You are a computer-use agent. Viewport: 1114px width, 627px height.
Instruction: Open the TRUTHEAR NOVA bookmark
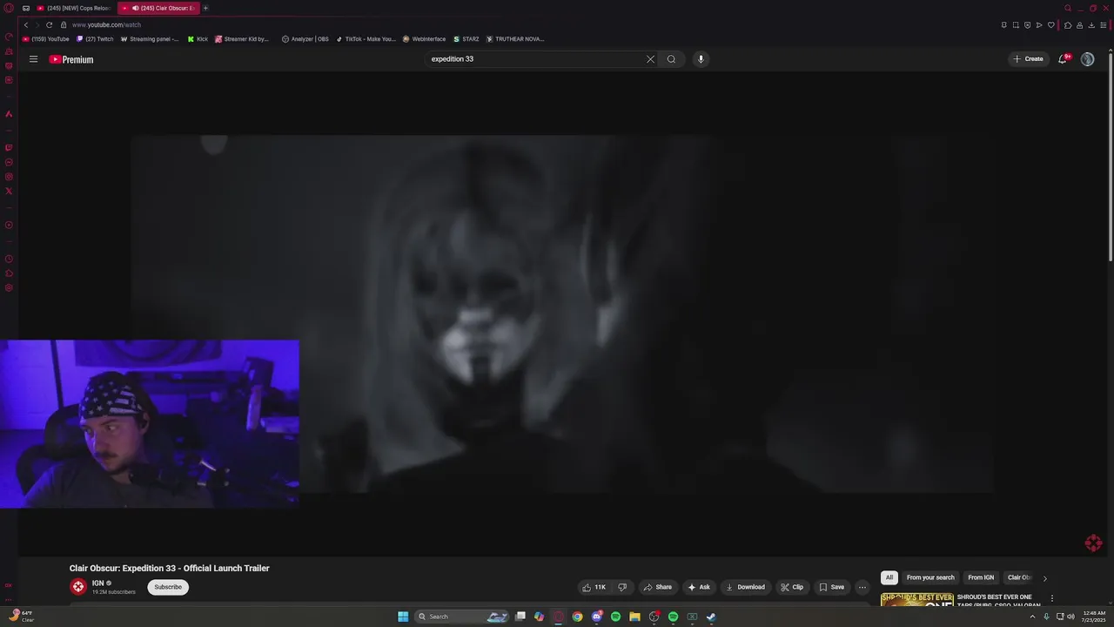(515, 39)
